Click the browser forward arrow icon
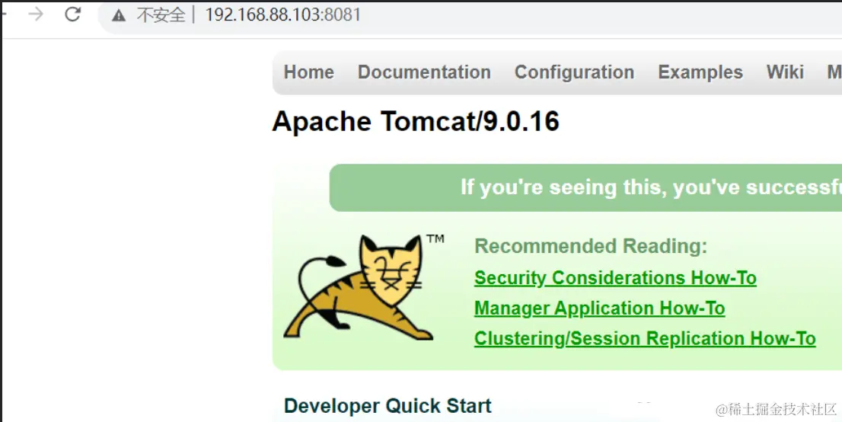 pos(36,14)
